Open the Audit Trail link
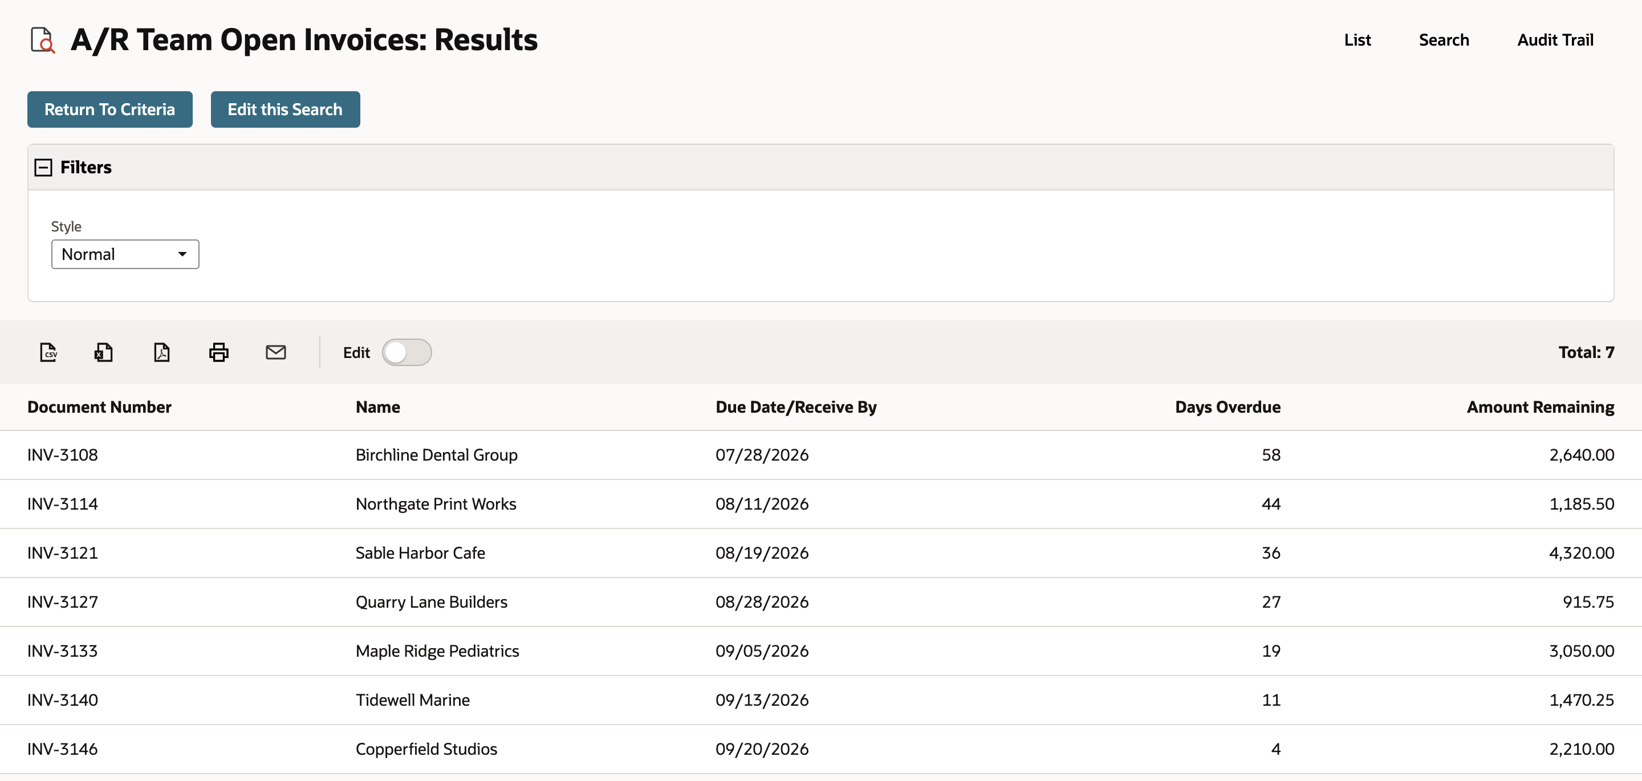Image resolution: width=1642 pixels, height=781 pixels. (x=1555, y=39)
